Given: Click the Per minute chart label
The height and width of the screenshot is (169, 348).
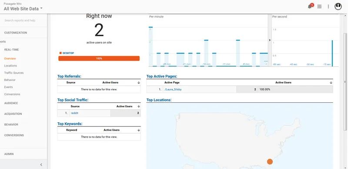Looking at the screenshot, I should click(x=156, y=17).
